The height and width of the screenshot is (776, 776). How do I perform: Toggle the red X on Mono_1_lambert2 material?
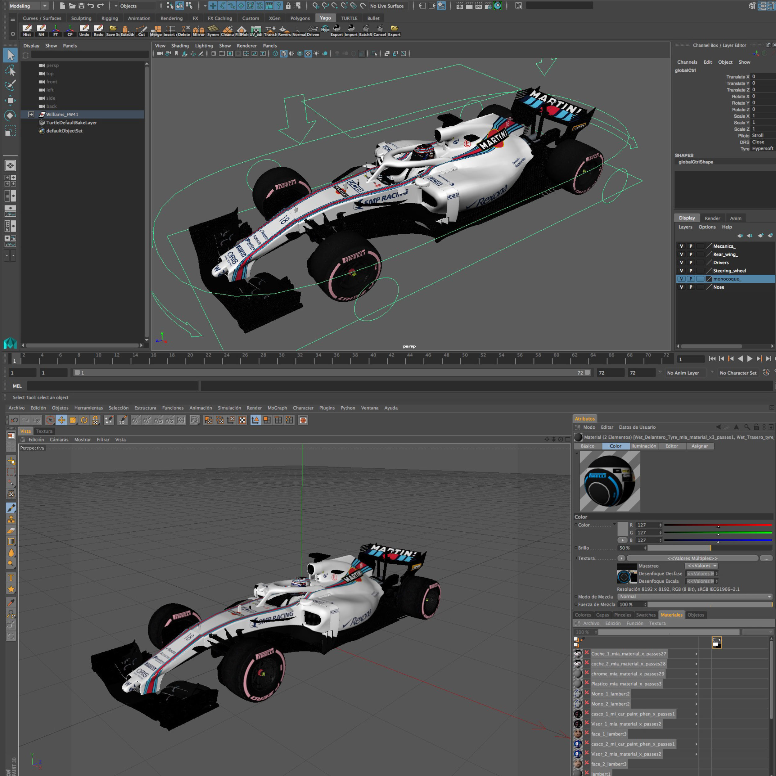pos(587,693)
